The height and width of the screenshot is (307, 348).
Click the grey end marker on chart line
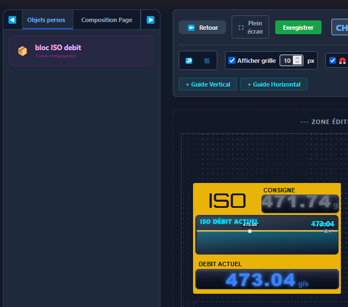(x=325, y=231)
